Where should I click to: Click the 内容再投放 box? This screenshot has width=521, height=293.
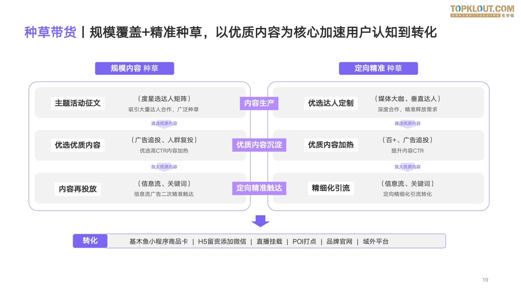click(78, 189)
